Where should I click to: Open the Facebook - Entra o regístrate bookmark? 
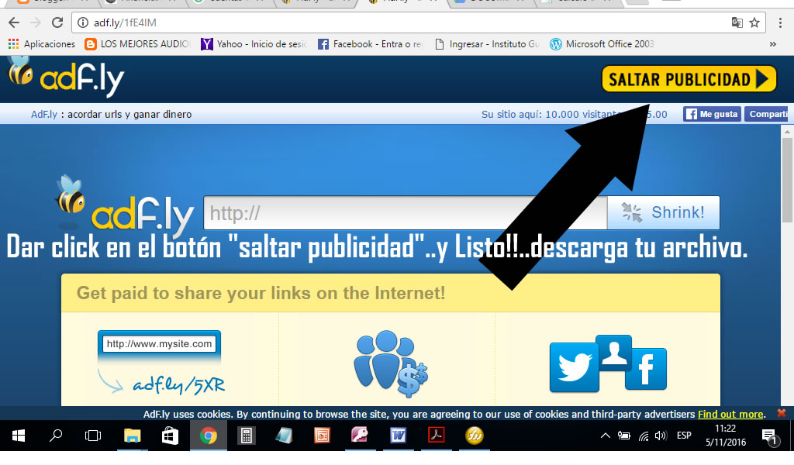[370, 44]
